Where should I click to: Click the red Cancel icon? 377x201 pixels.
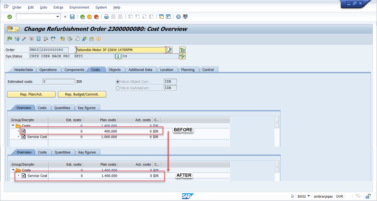[96, 17]
